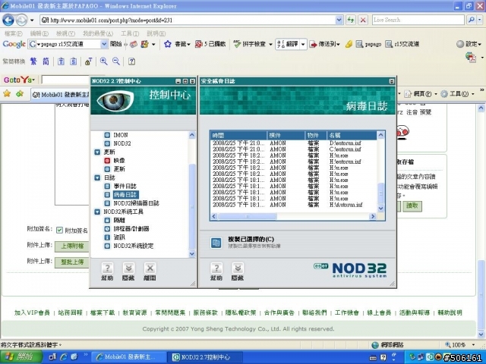The image size is (486, 364).
Task: Click the IE back navigation button
Action: click(8, 20)
